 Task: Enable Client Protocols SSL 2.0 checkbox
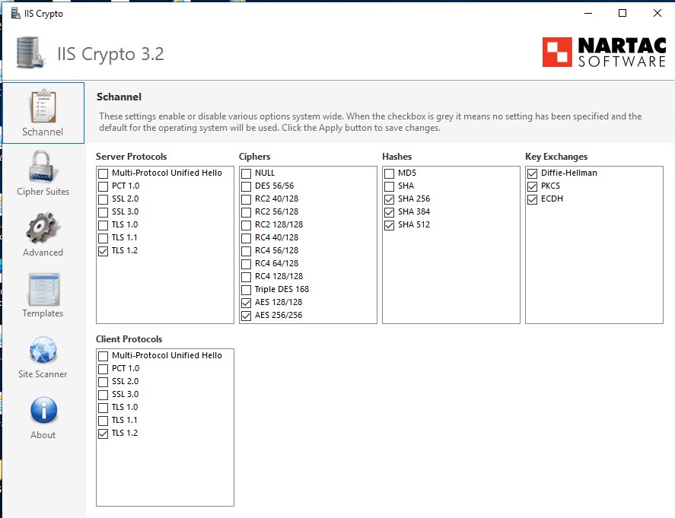pyautogui.click(x=103, y=382)
